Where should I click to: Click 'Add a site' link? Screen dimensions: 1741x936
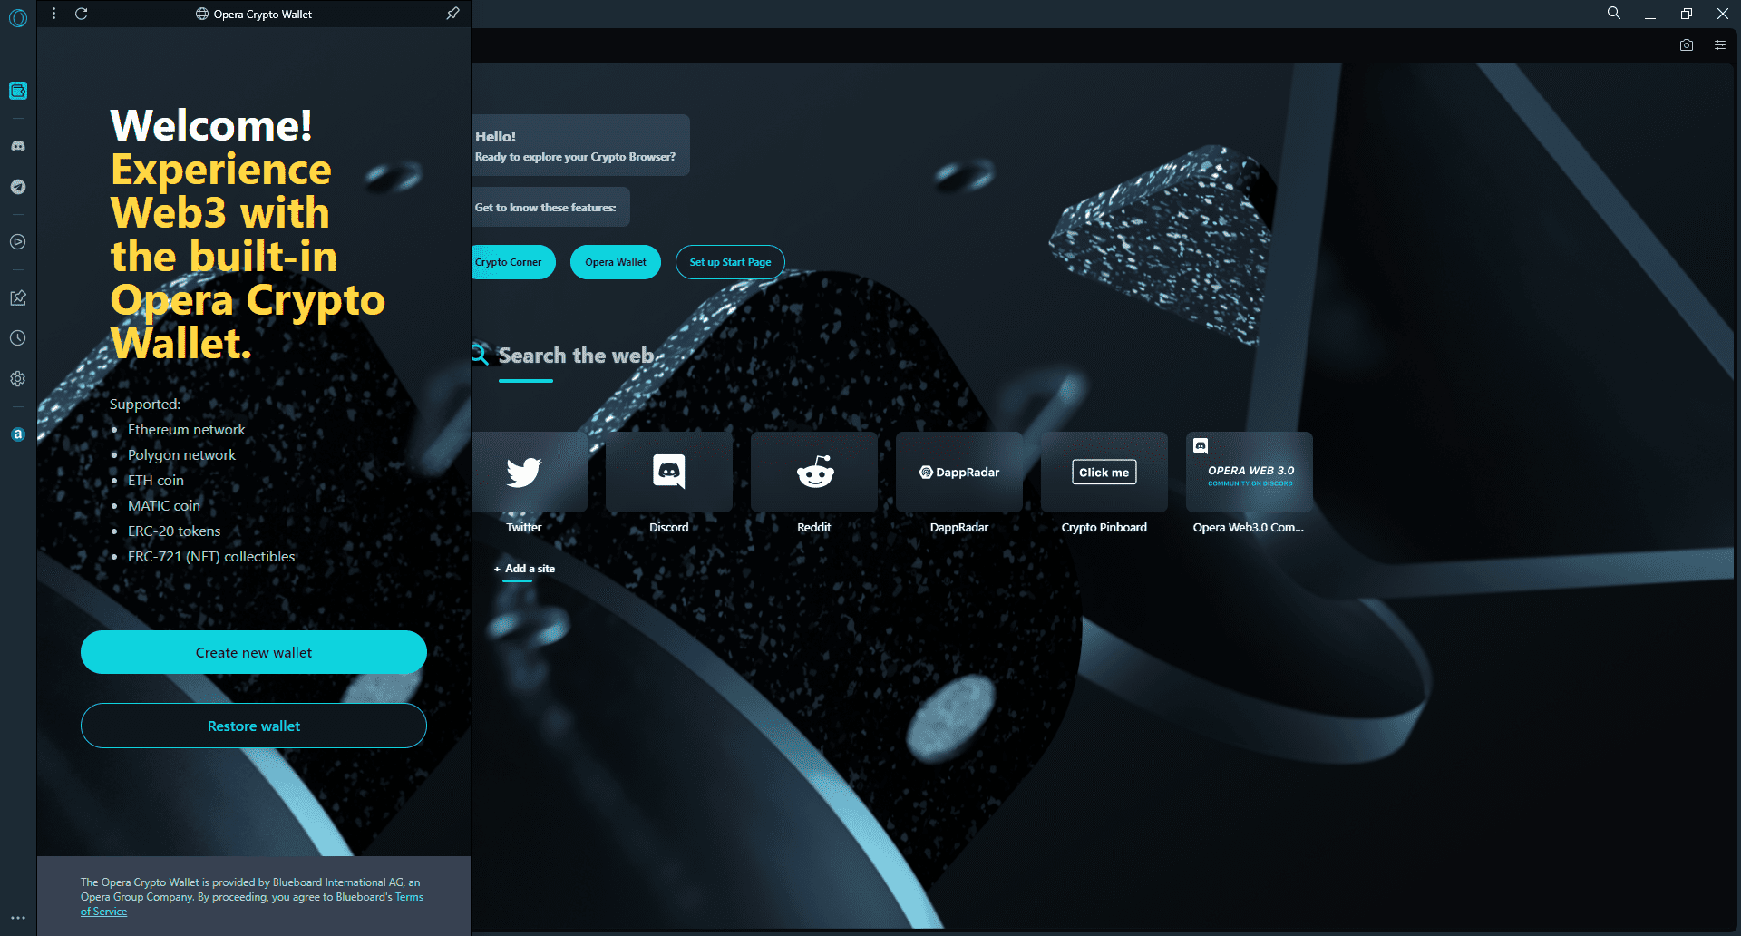pyautogui.click(x=524, y=569)
